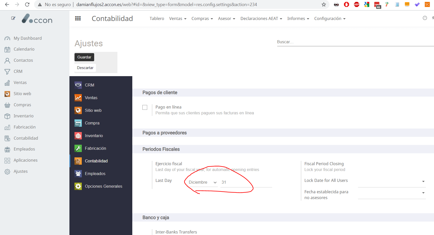434x235 pixels.
Task: Click the CRM handshake icon in settings panel
Action: [x=78, y=85]
